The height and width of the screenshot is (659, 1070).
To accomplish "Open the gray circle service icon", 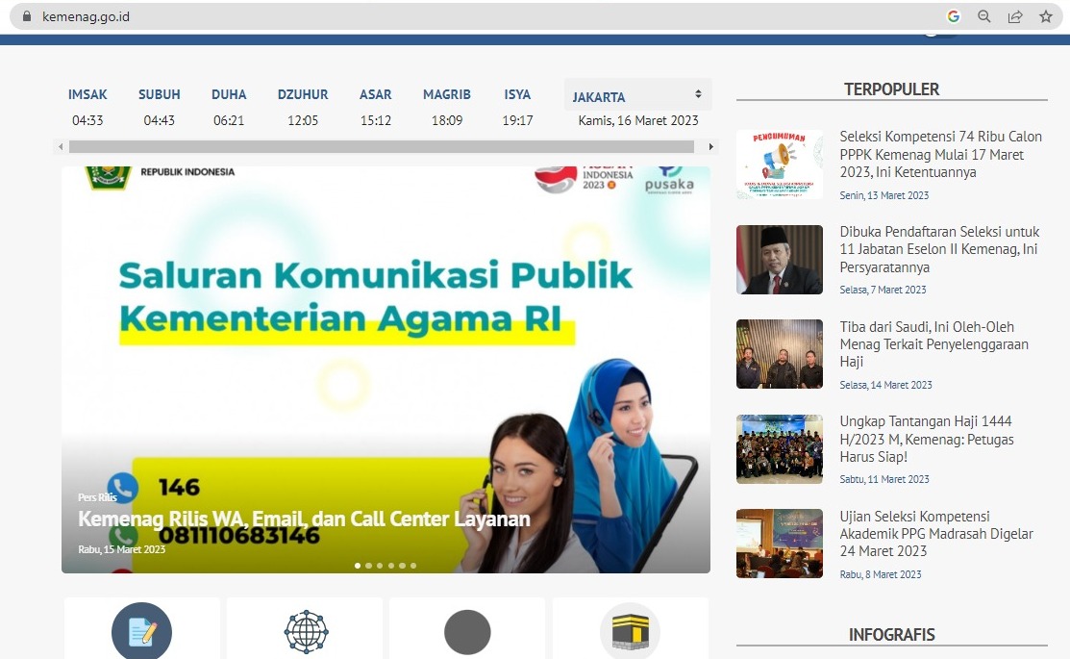I will pyautogui.click(x=467, y=632).
